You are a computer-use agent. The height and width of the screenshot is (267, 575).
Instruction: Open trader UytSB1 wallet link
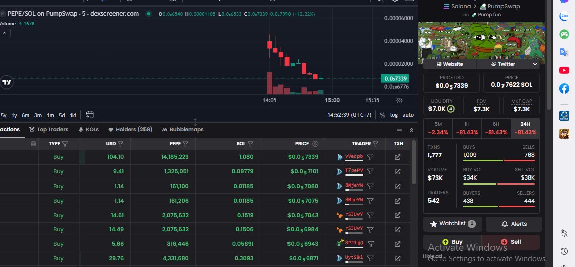click(x=354, y=258)
